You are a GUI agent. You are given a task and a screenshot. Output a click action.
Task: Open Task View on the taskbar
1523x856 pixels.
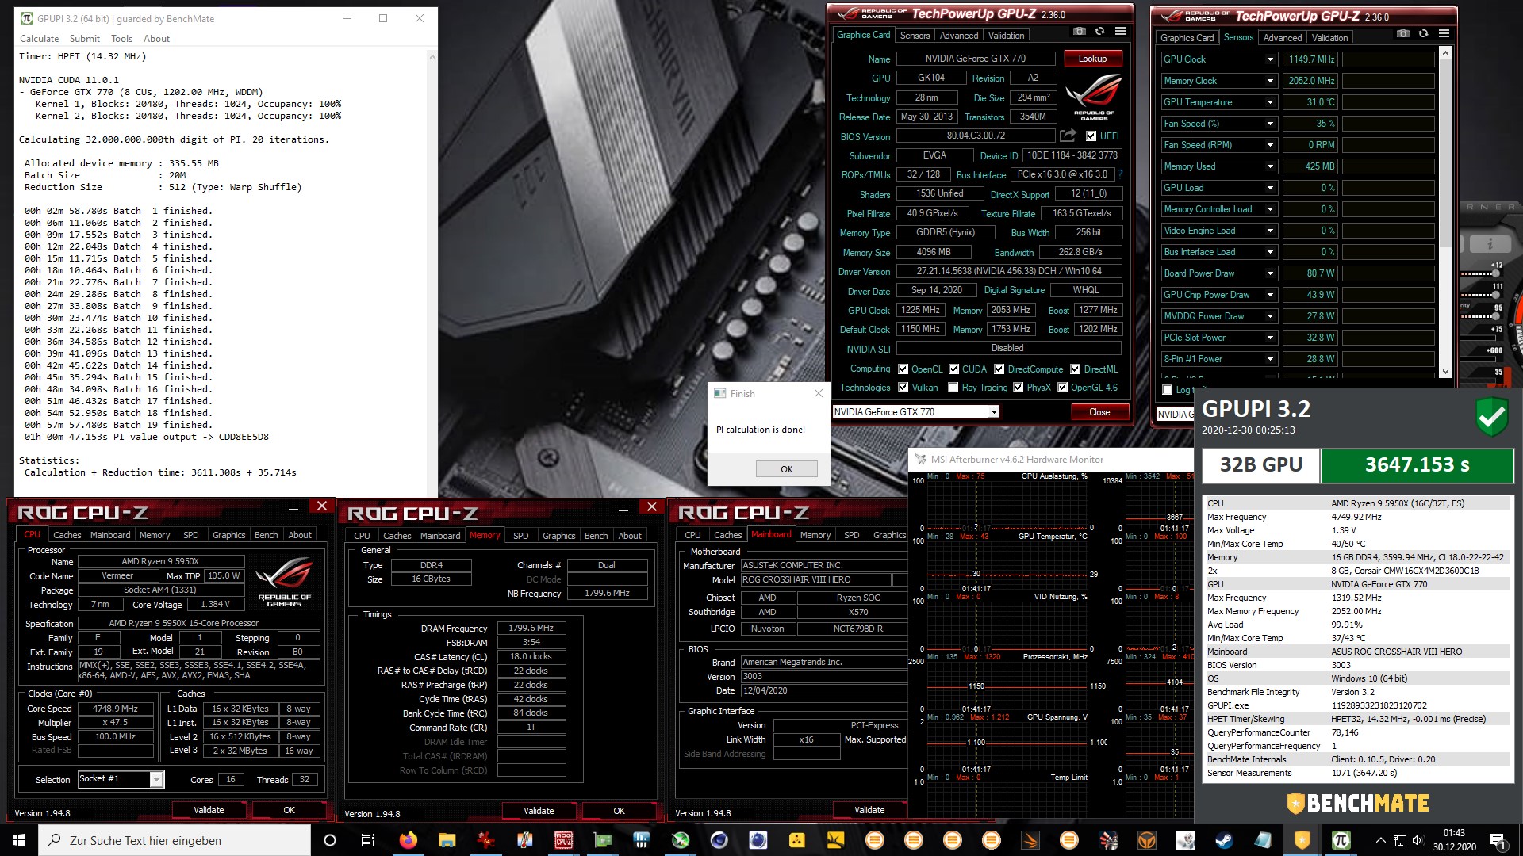[x=368, y=840]
